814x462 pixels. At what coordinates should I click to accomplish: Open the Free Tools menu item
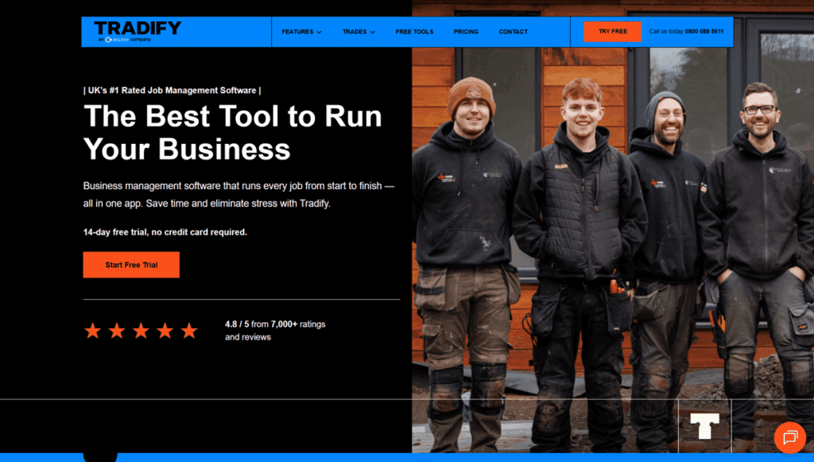click(x=414, y=32)
